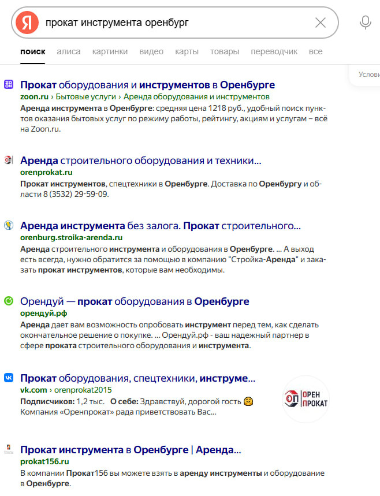
Task: Open the orenprokat2015 breadcrumb link
Action: click(x=83, y=390)
